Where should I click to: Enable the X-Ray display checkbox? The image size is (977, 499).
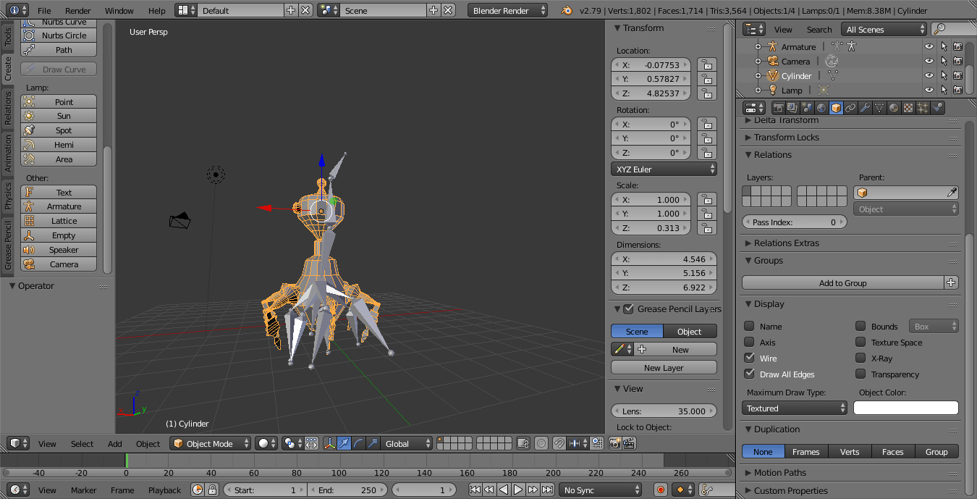pos(860,358)
